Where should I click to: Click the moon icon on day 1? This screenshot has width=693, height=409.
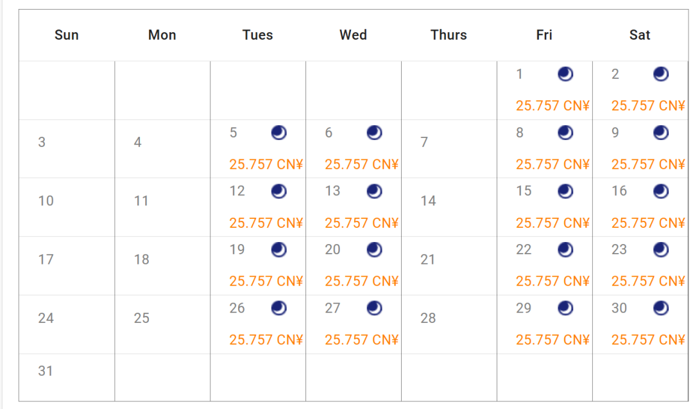[x=565, y=74]
